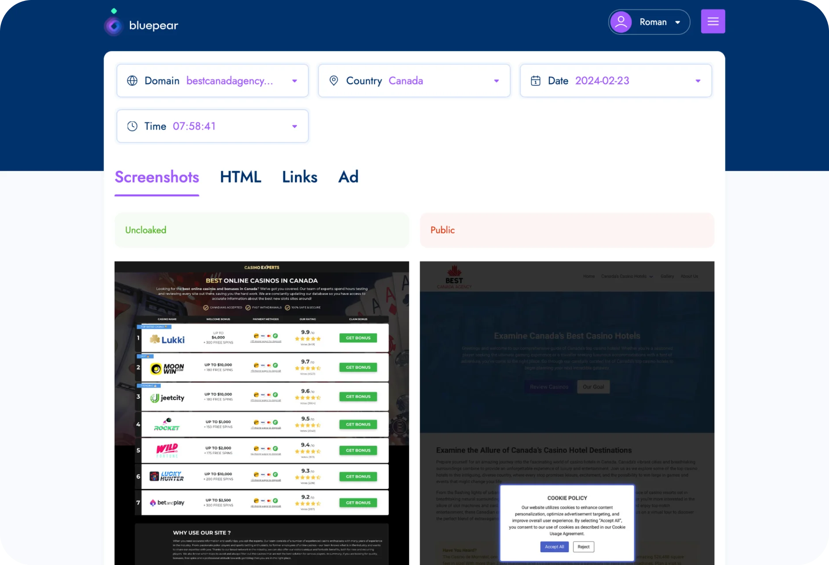Click Roman's circular avatar icon
This screenshot has height=565, width=829.
[x=621, y=21]
